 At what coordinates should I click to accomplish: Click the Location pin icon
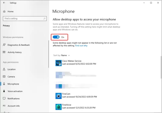pos(4,69)
